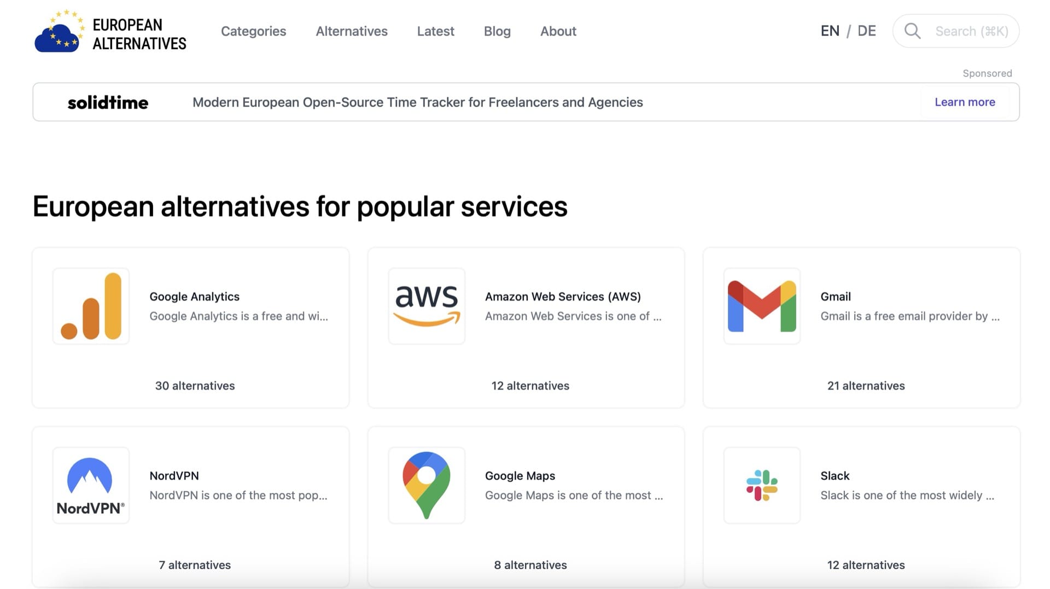
Task: Open the Amazon Web Services (AWS) title
Action: [563, 297]
